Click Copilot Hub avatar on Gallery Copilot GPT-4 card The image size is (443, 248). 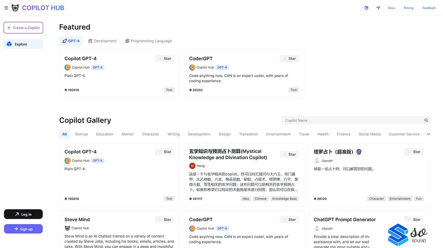point(68,161)
